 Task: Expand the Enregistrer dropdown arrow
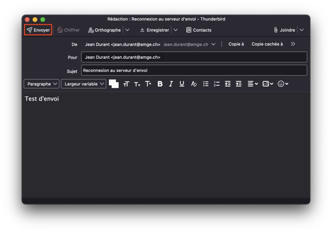coord(176,30)
